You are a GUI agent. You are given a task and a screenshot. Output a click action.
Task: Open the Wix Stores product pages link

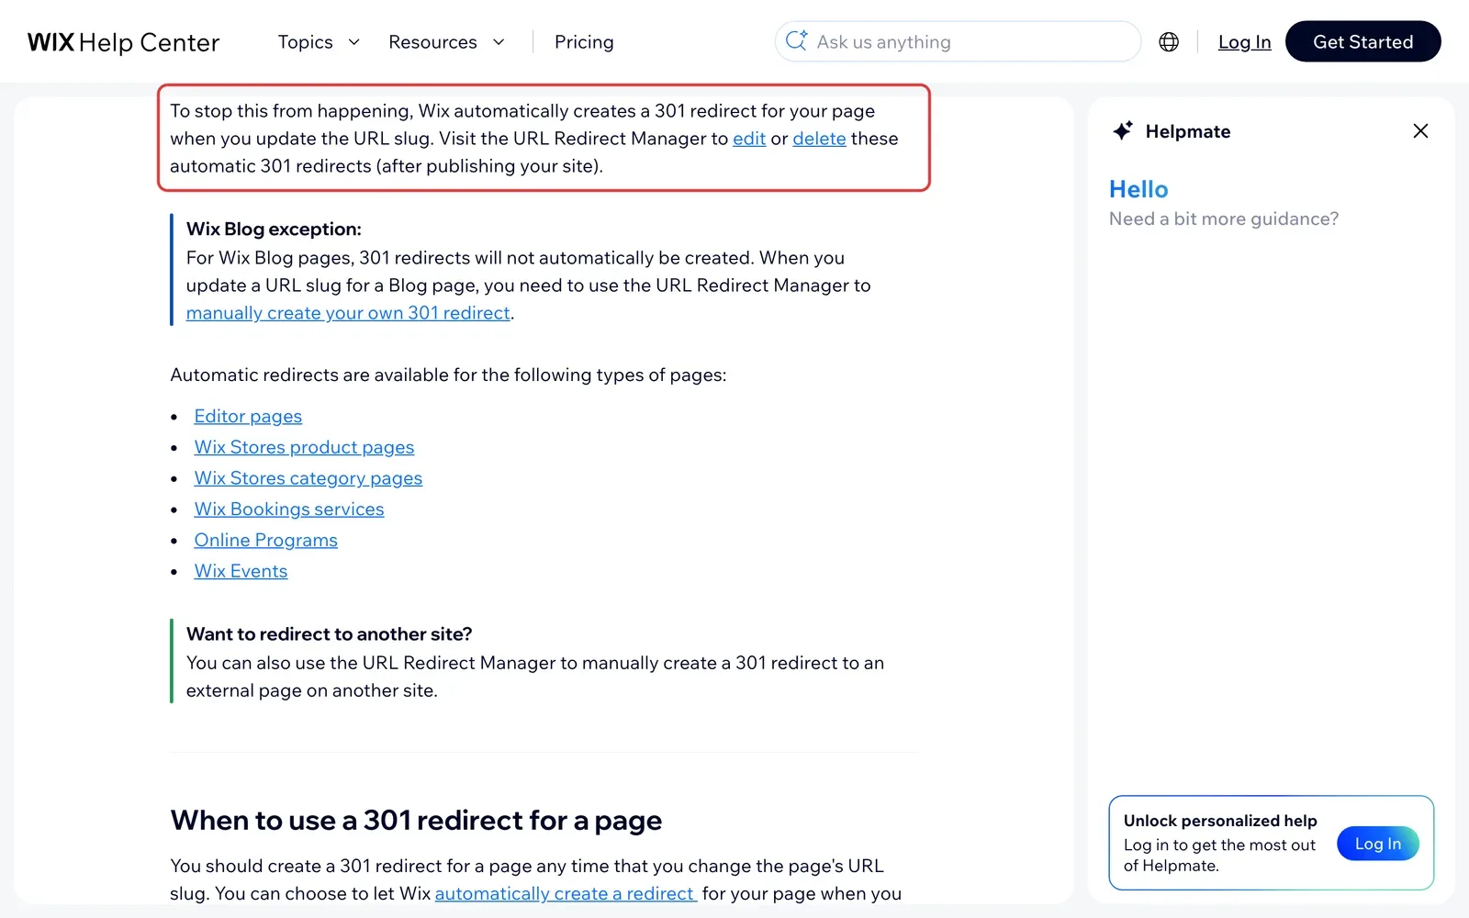click(x=304, y=447)
